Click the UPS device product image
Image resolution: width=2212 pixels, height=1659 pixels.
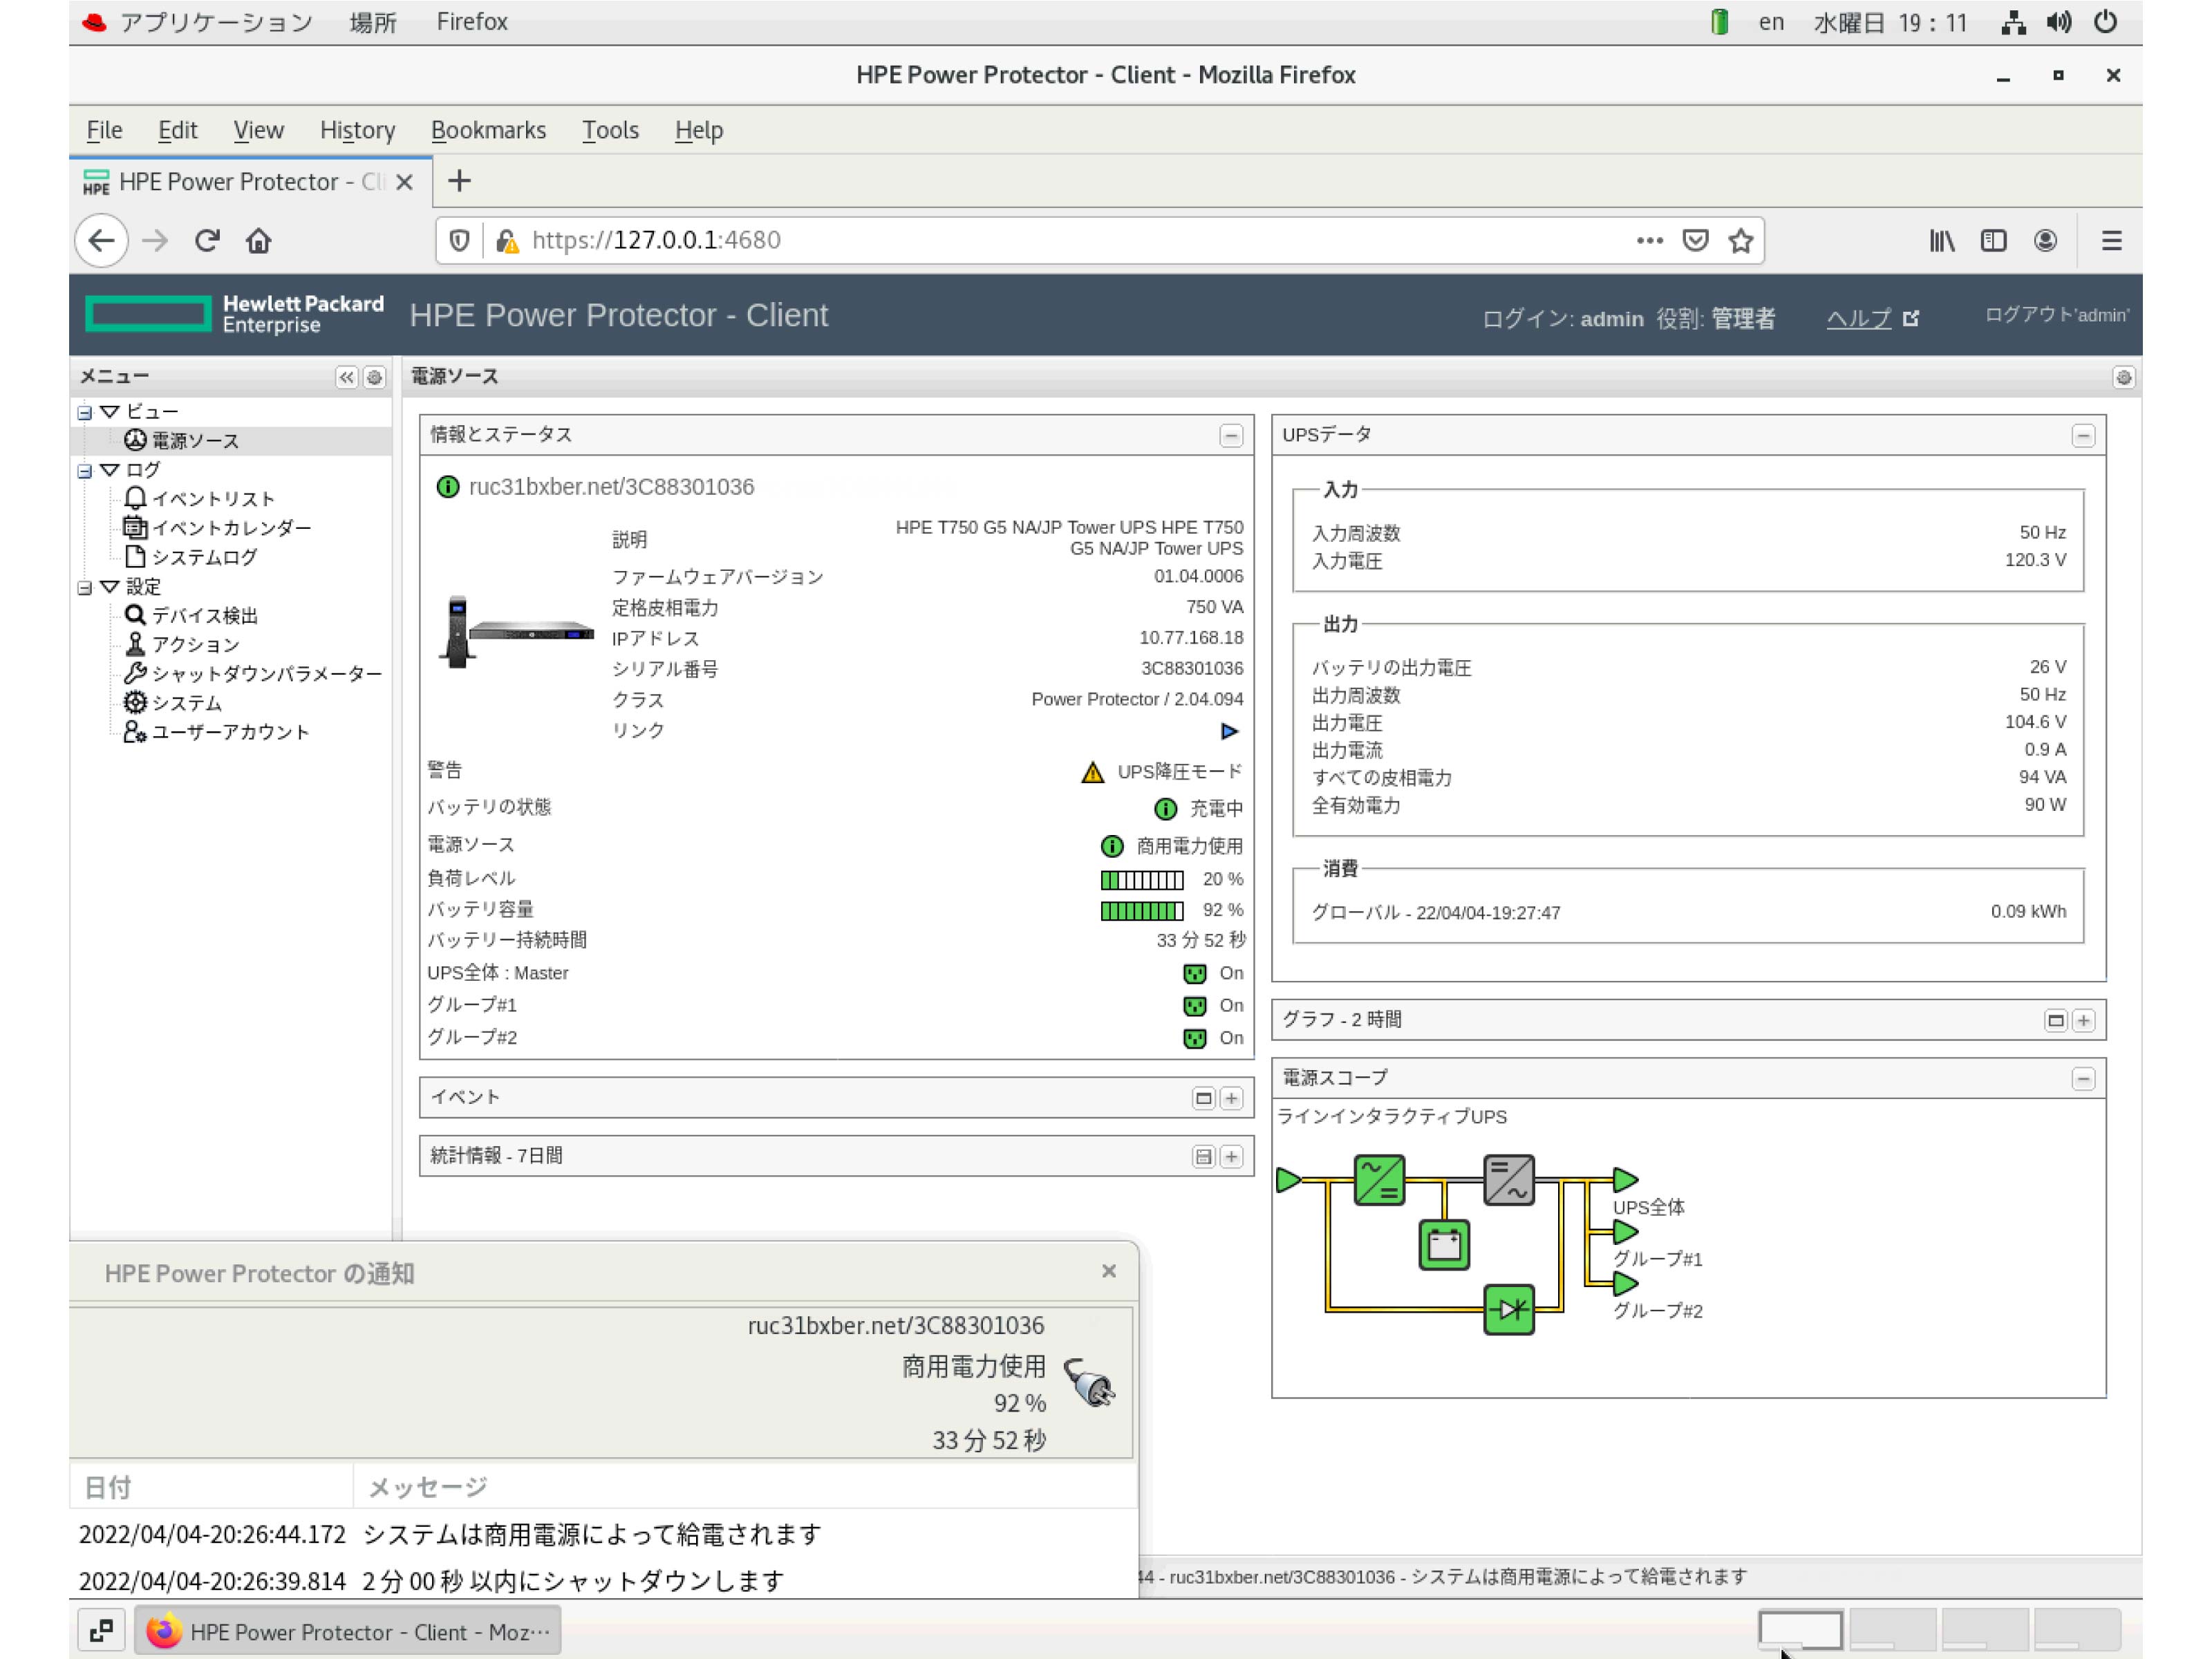coord(516,632)
